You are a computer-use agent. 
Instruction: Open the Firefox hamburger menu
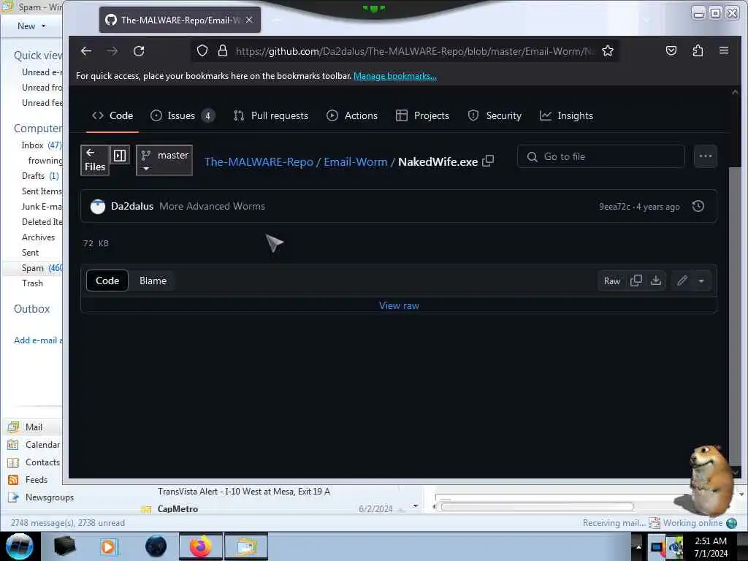coord(724,50)
